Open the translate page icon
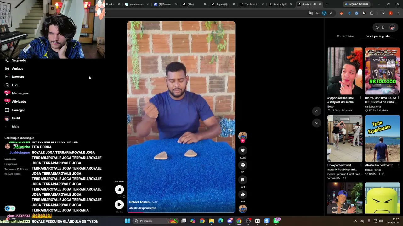Screen dimensions: 403x226 coord(311,13)
